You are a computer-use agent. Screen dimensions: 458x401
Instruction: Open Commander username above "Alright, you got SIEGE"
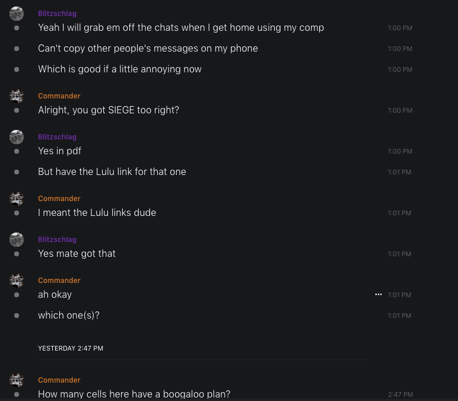coord(59,96)
